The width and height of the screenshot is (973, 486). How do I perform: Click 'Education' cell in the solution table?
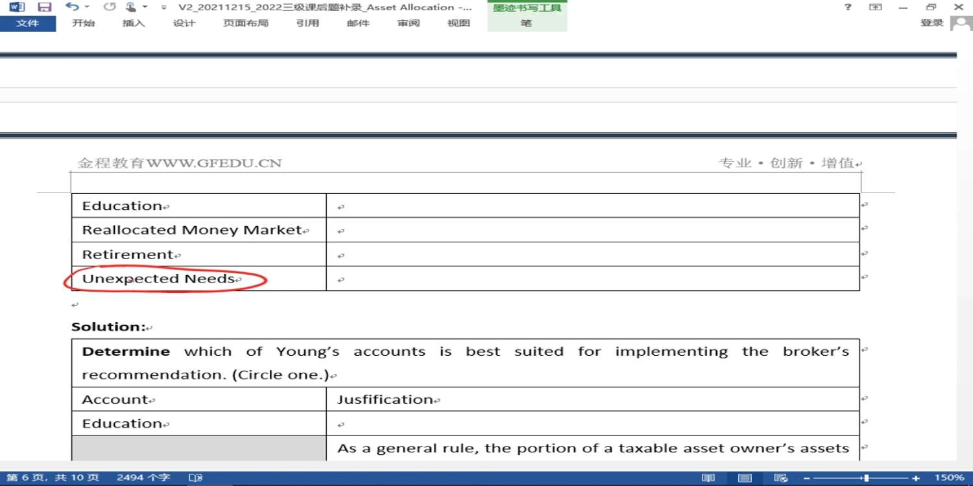(x=198, y=424)
